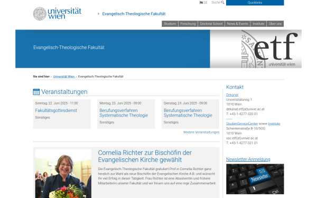Open the Doctoral School menu
This screenshot has height=198, width=317.
[x=211, y=24]
